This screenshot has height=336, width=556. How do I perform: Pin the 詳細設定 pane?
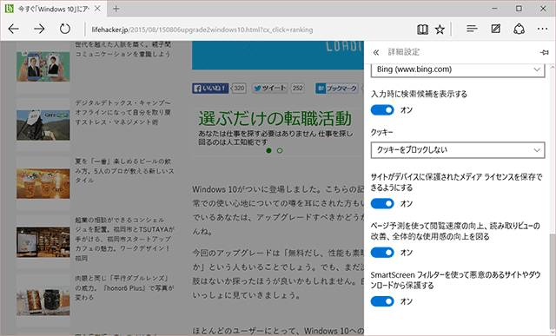click(545, 52)
